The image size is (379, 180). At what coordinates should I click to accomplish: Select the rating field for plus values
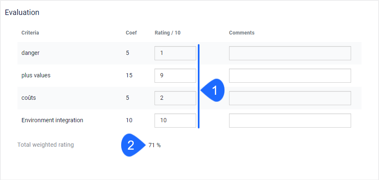point(175,76)
